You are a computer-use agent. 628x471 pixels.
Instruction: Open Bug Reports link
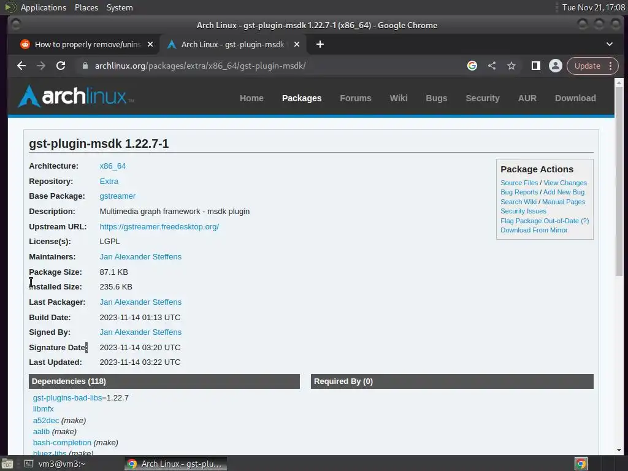click(x=519, y=192)
